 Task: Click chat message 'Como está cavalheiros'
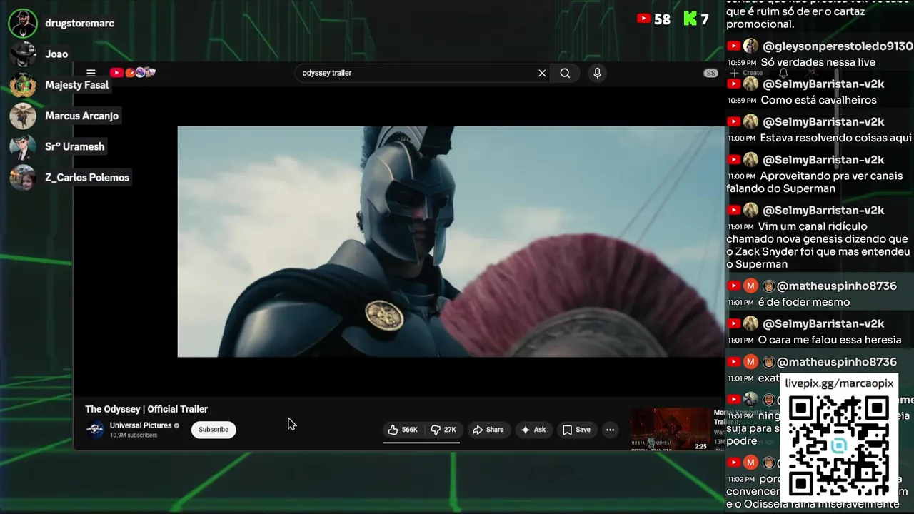tap(818, 100)
